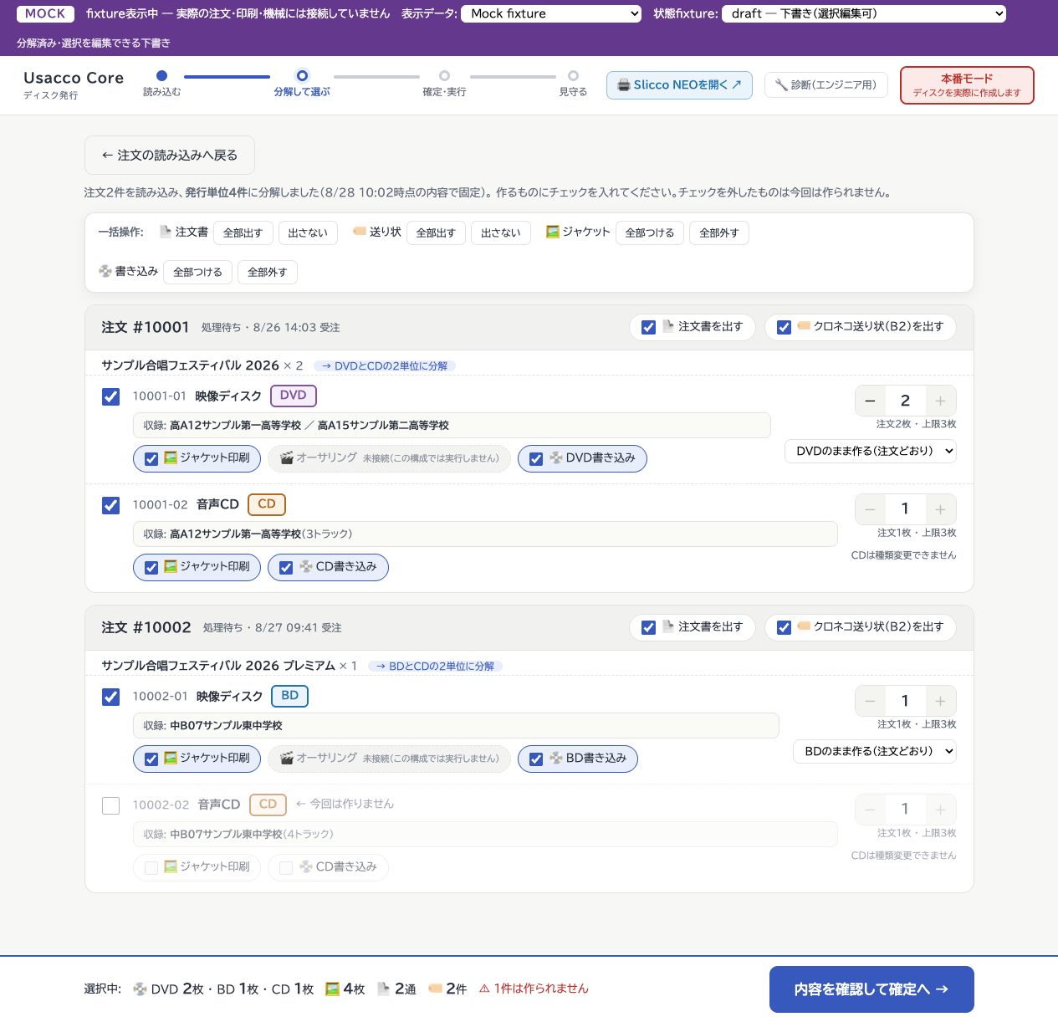Increase quantity for disc 10001-01
Image resolution: width=1058 pixels, height=1022 pixels.
pos(940,401)
